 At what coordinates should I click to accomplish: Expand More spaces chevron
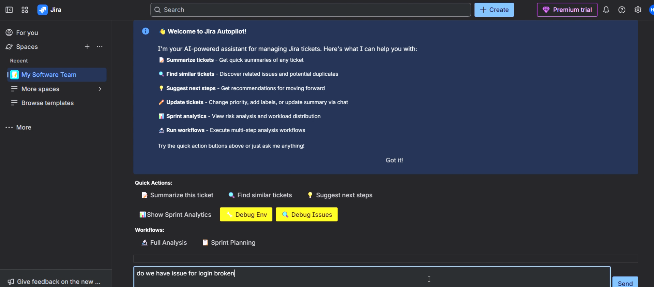tap(100, 89)
